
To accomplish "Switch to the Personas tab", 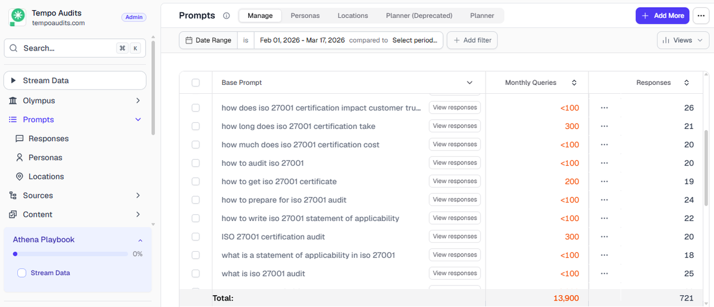I will pos(305,16).
